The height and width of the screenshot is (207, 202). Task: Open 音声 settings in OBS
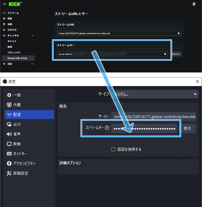point(29,134)
